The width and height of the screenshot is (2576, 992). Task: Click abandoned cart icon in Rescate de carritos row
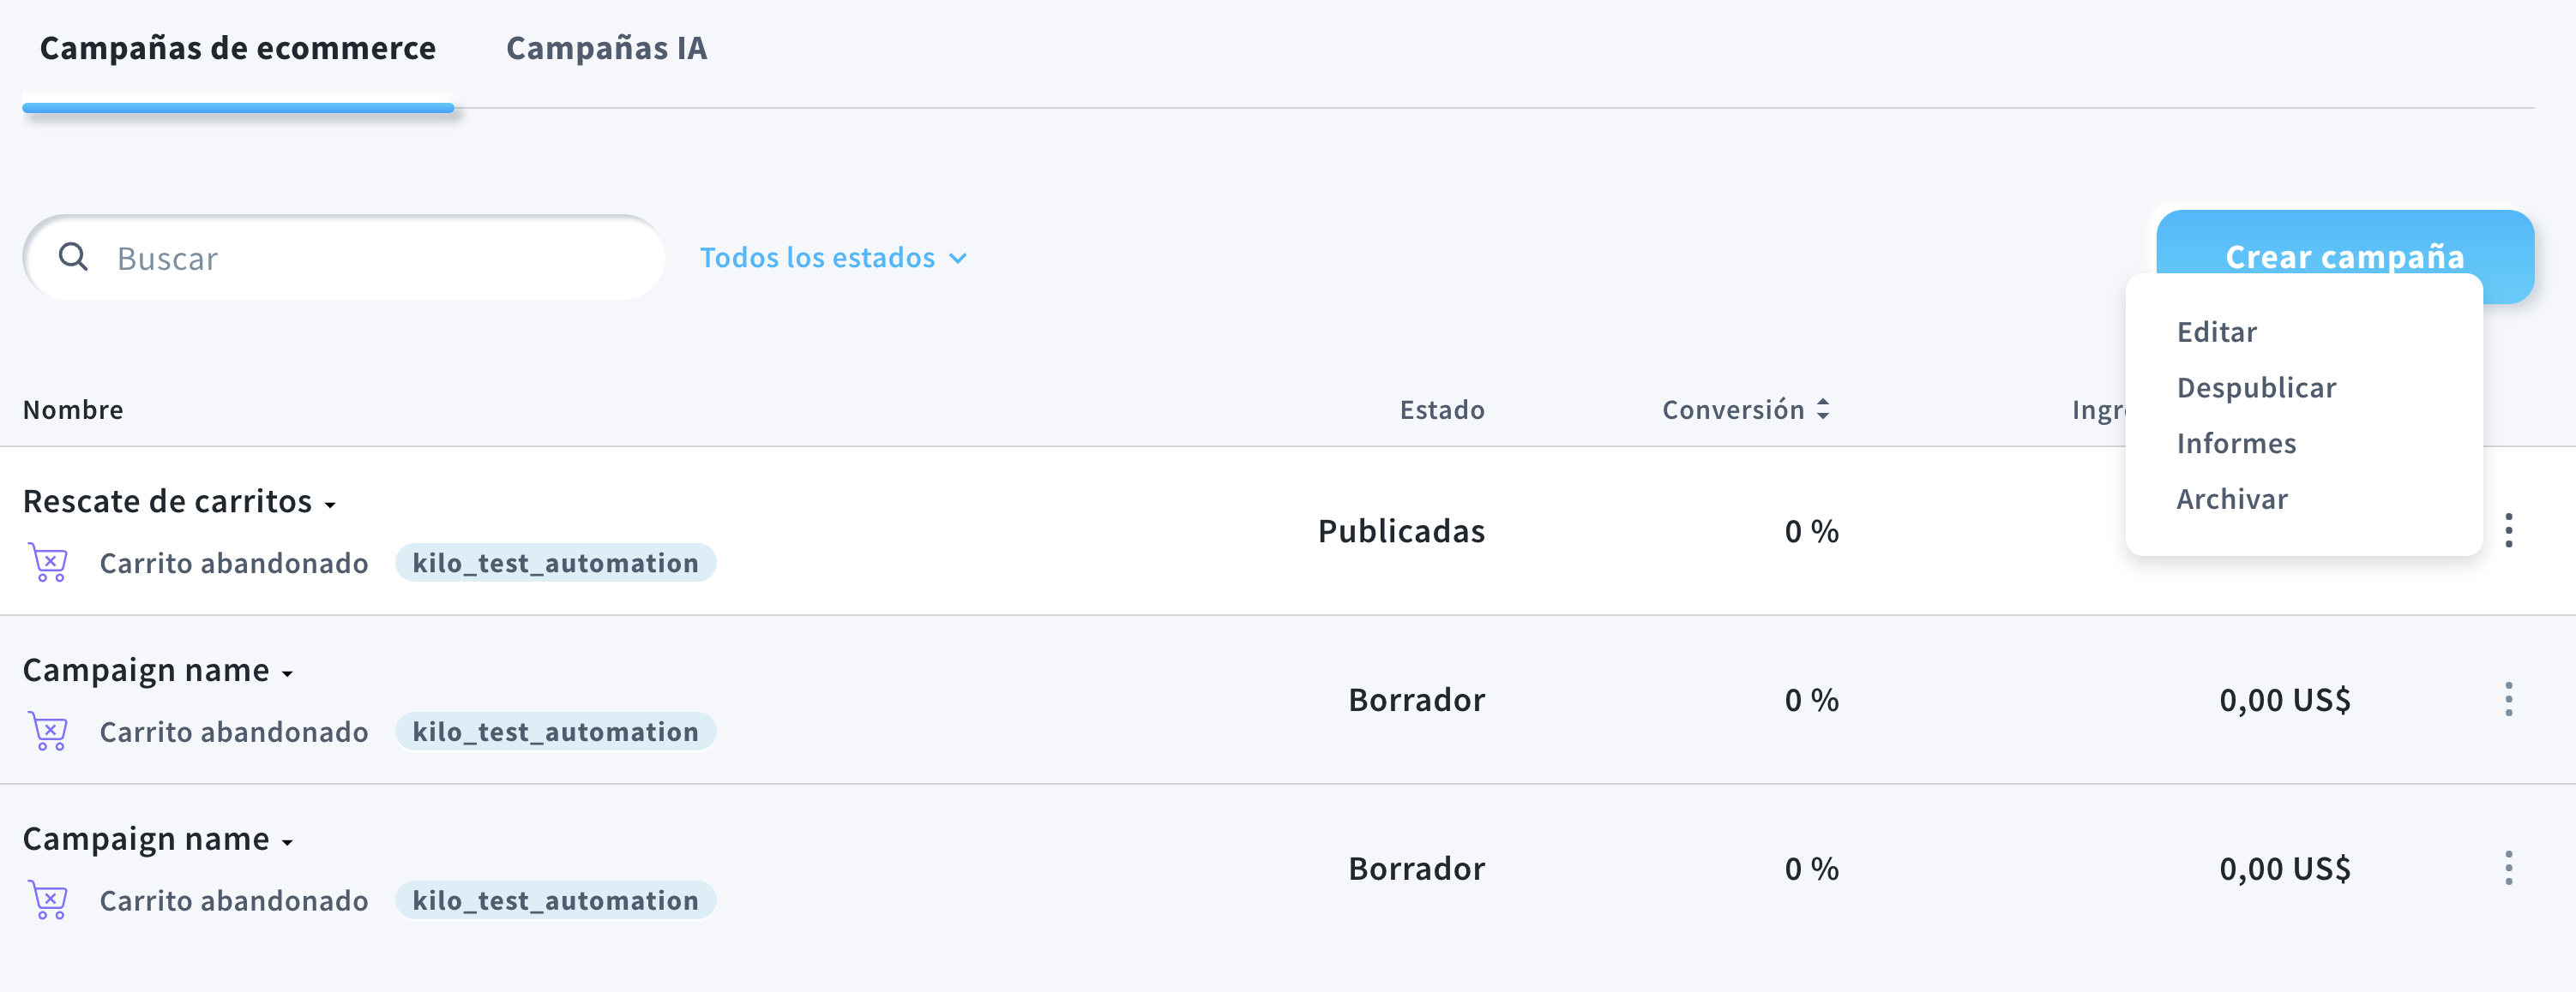(x=48, y=563)
